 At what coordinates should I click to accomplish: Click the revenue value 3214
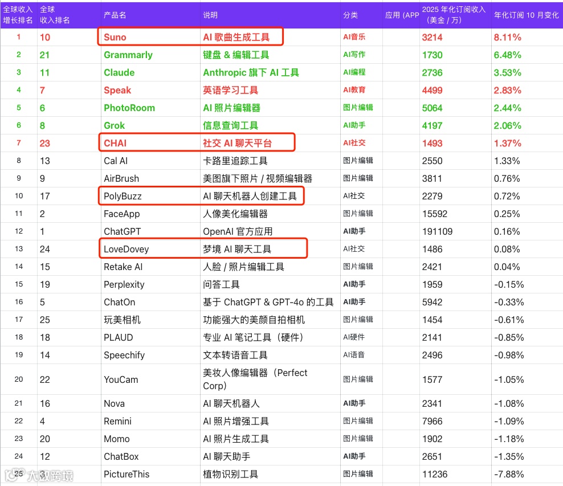pyautogui.click(x=433, y=38)
